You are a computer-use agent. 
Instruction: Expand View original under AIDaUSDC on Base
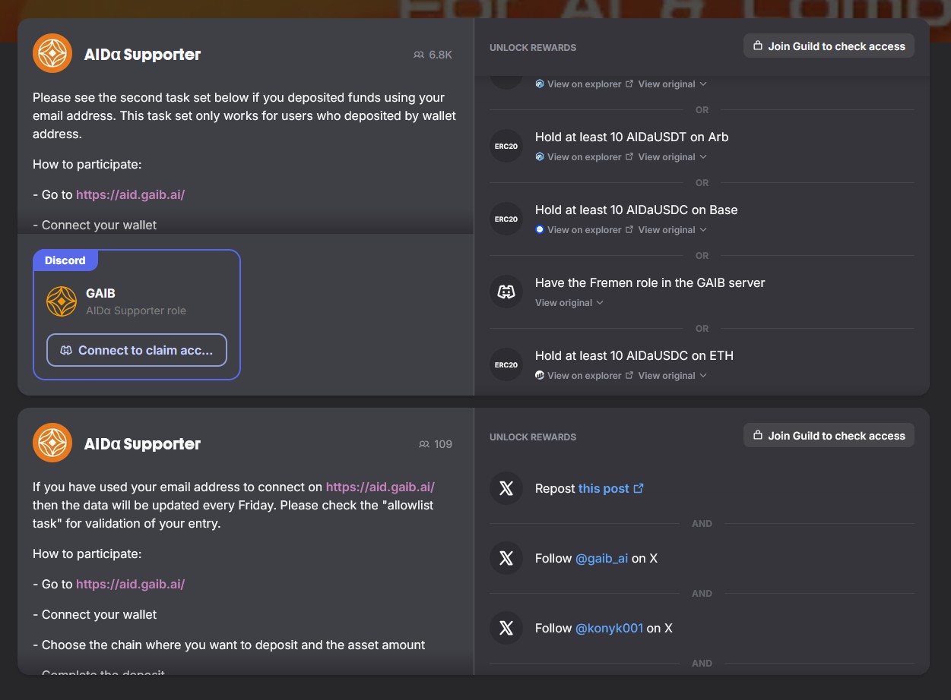coord(673,230)
